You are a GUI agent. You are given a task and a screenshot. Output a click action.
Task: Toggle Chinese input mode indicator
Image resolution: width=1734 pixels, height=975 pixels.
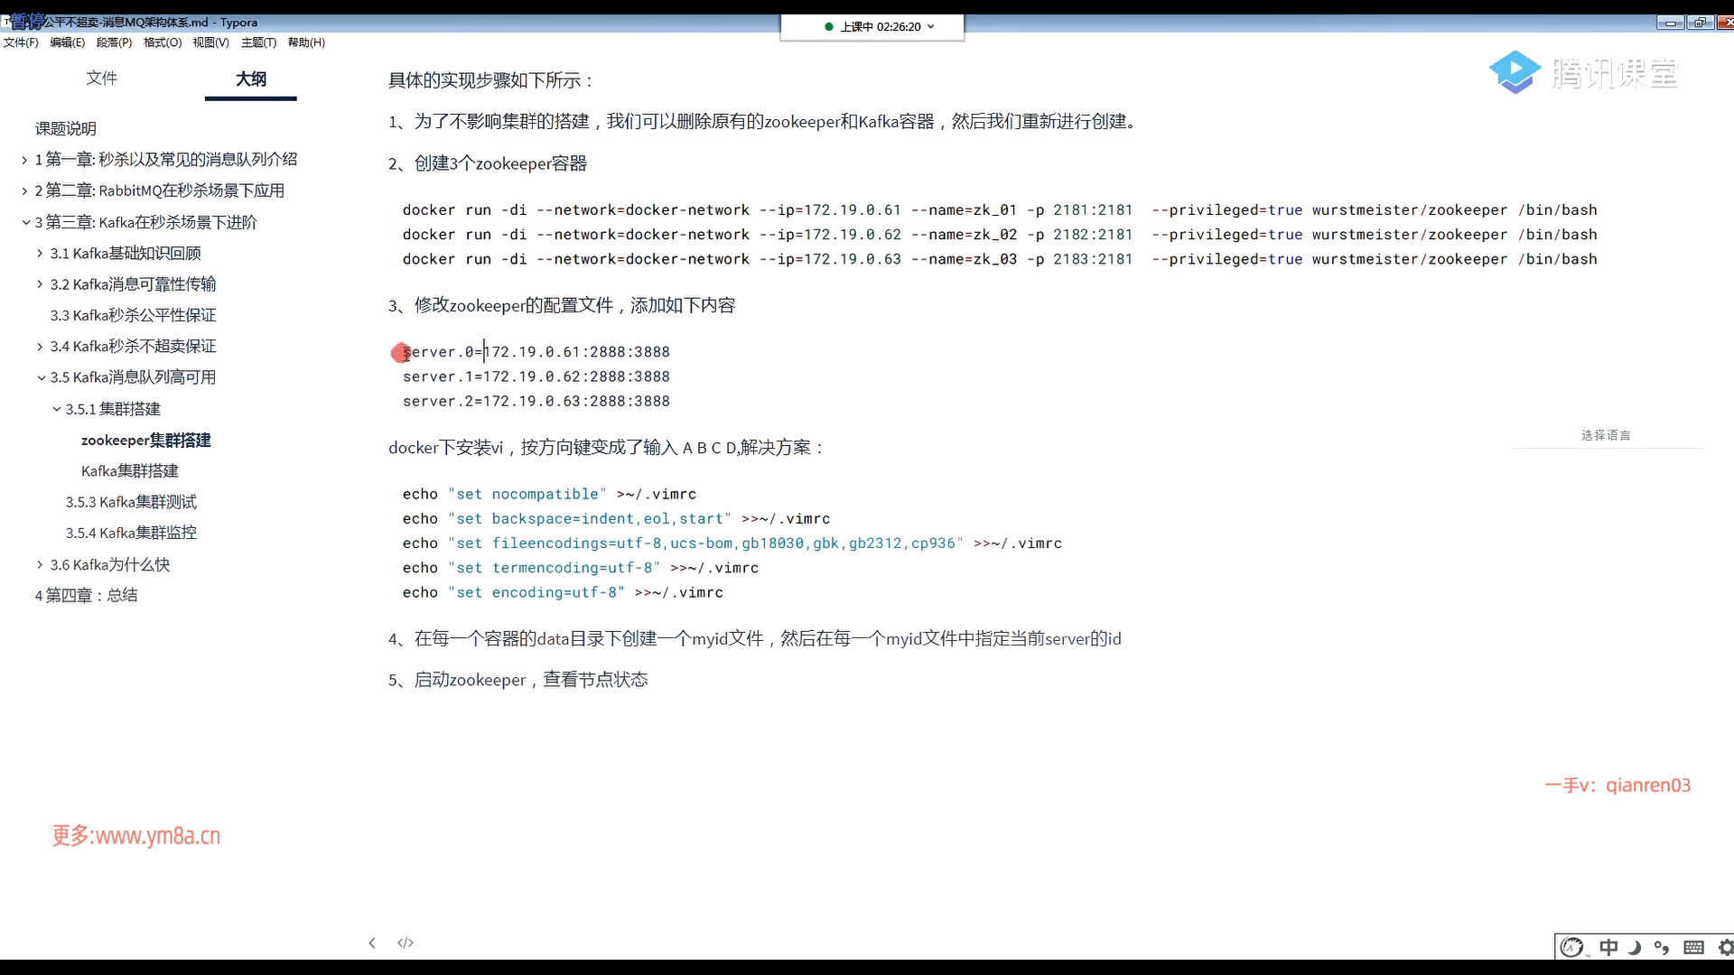(1608, 947)
